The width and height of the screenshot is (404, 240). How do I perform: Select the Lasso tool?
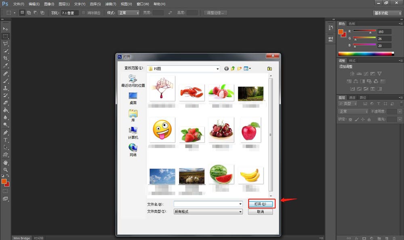point(5,43)
